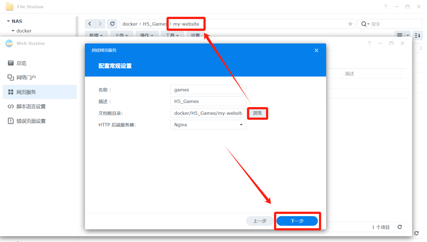The height and width of the screenshot is (242, 427).
Task: Click the search magnifier icon
Action: point(364,24)
